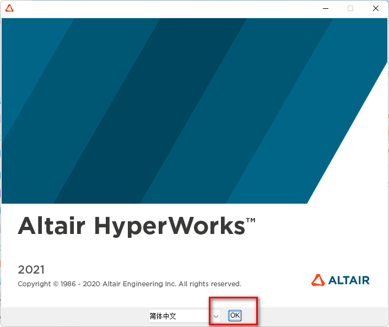The height and width of the screenshot is (327, 389).
Task: Close the HyperWorks launcher window
Action: point(376,8)
